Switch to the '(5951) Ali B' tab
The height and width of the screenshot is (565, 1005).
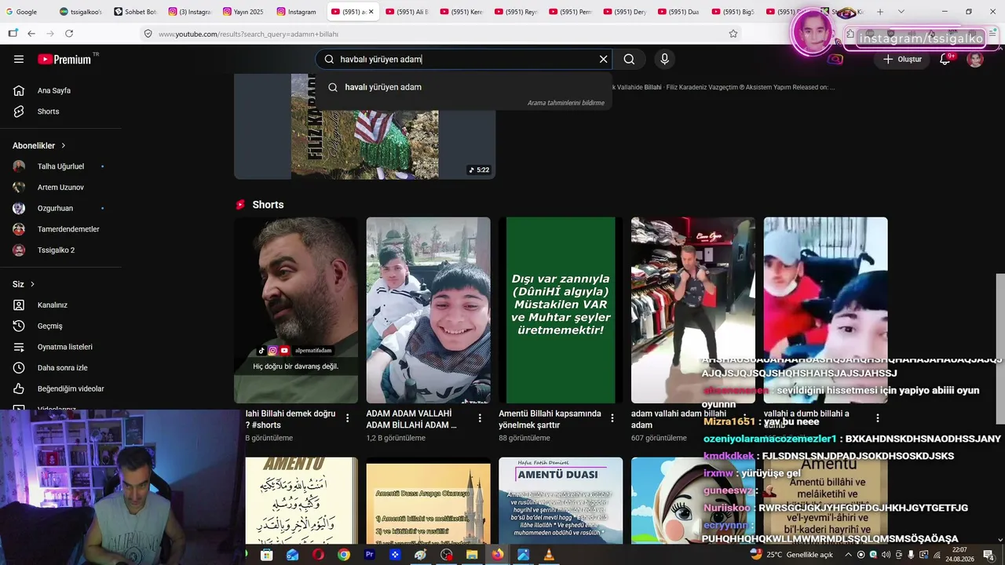pos(407,12)
